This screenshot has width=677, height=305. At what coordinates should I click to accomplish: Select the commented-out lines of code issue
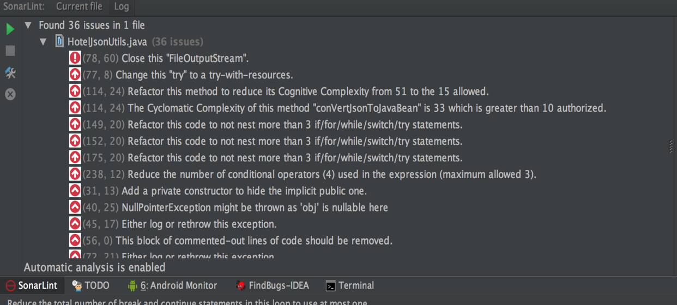(253, 241)
